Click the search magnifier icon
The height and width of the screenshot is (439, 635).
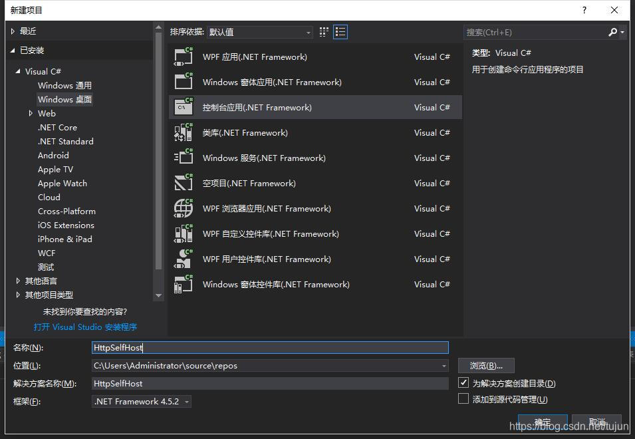612,32
